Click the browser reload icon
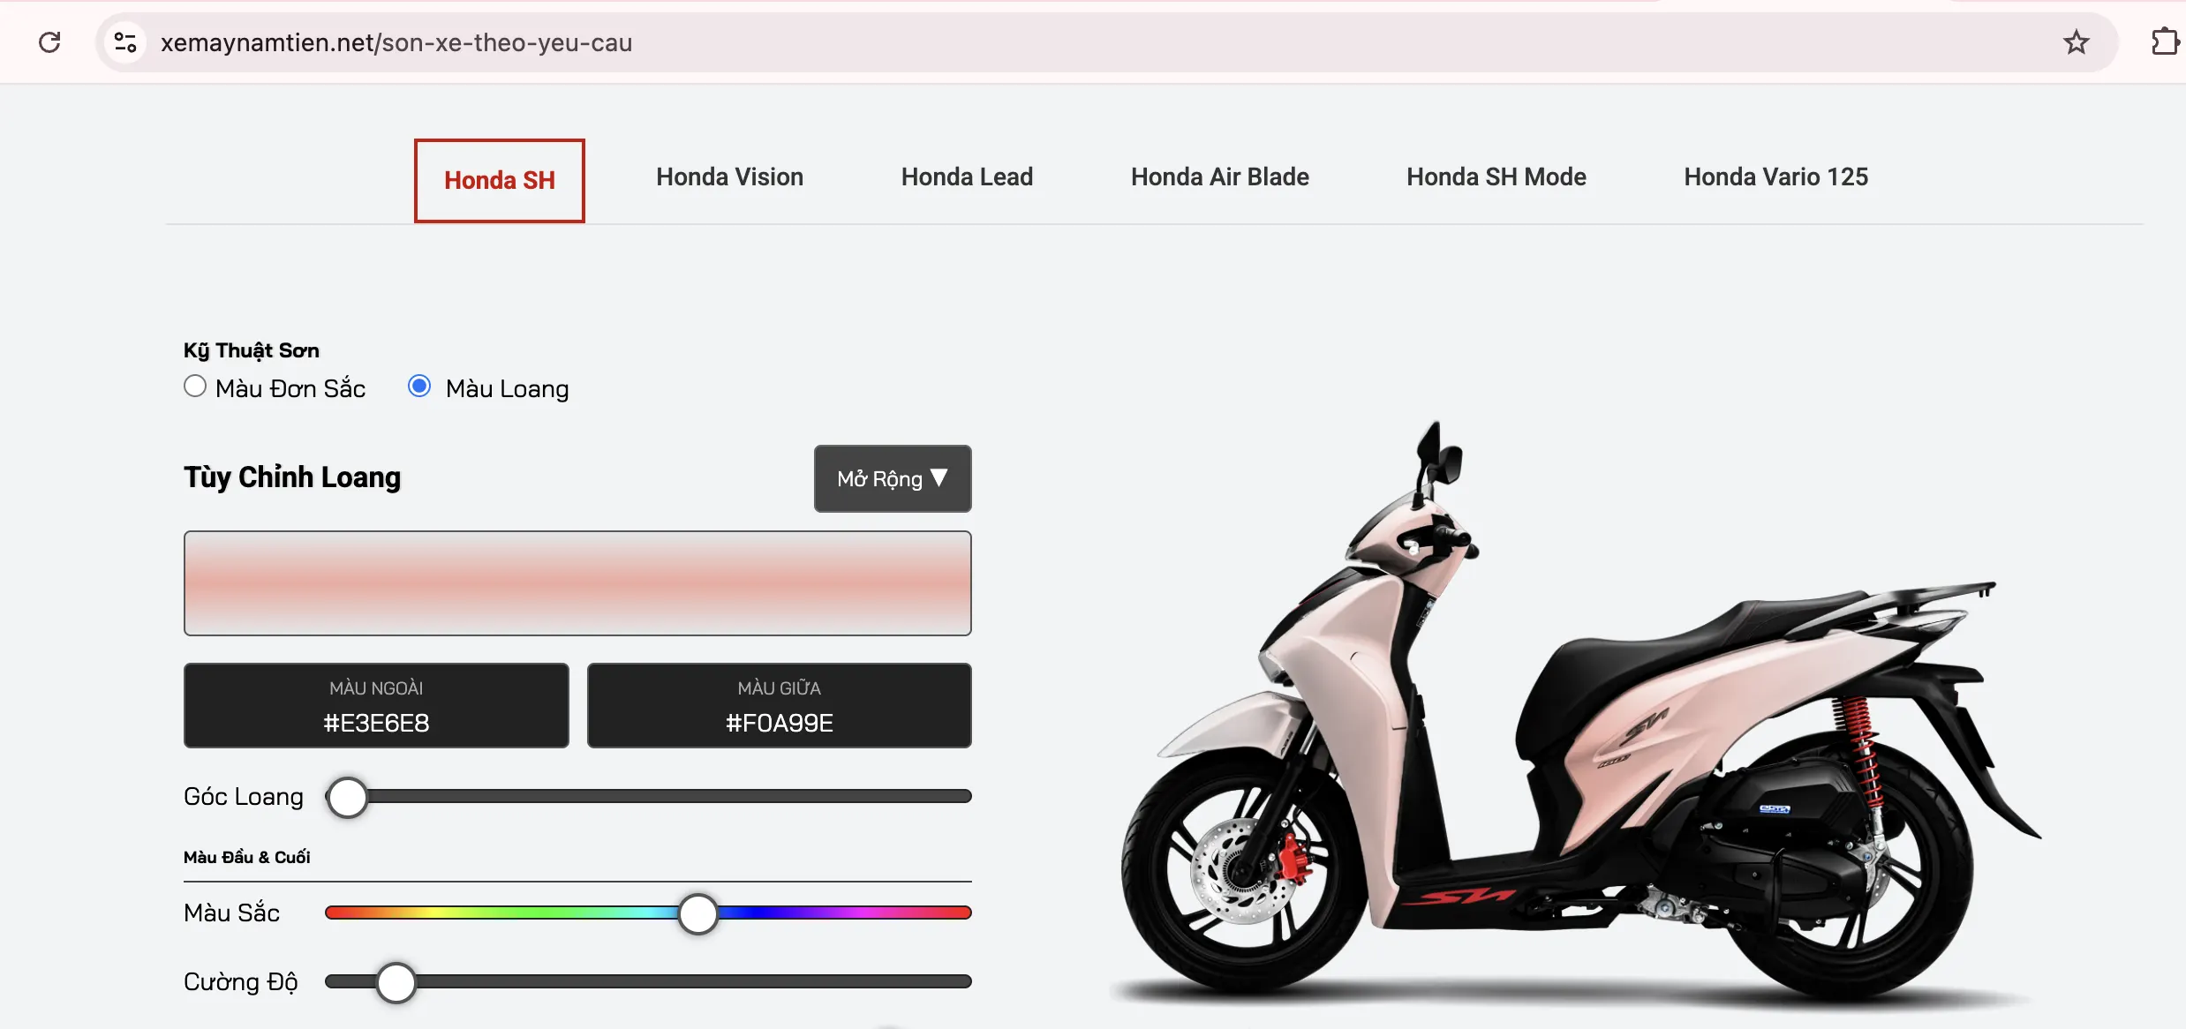 (50, 42)
